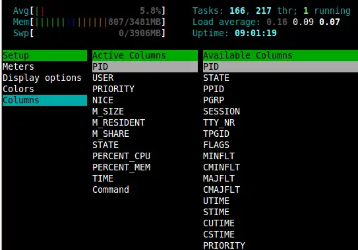Select M_SIZE active column
Image resolution: width=358 pixels, height=250 pixels.
(108, 111)
